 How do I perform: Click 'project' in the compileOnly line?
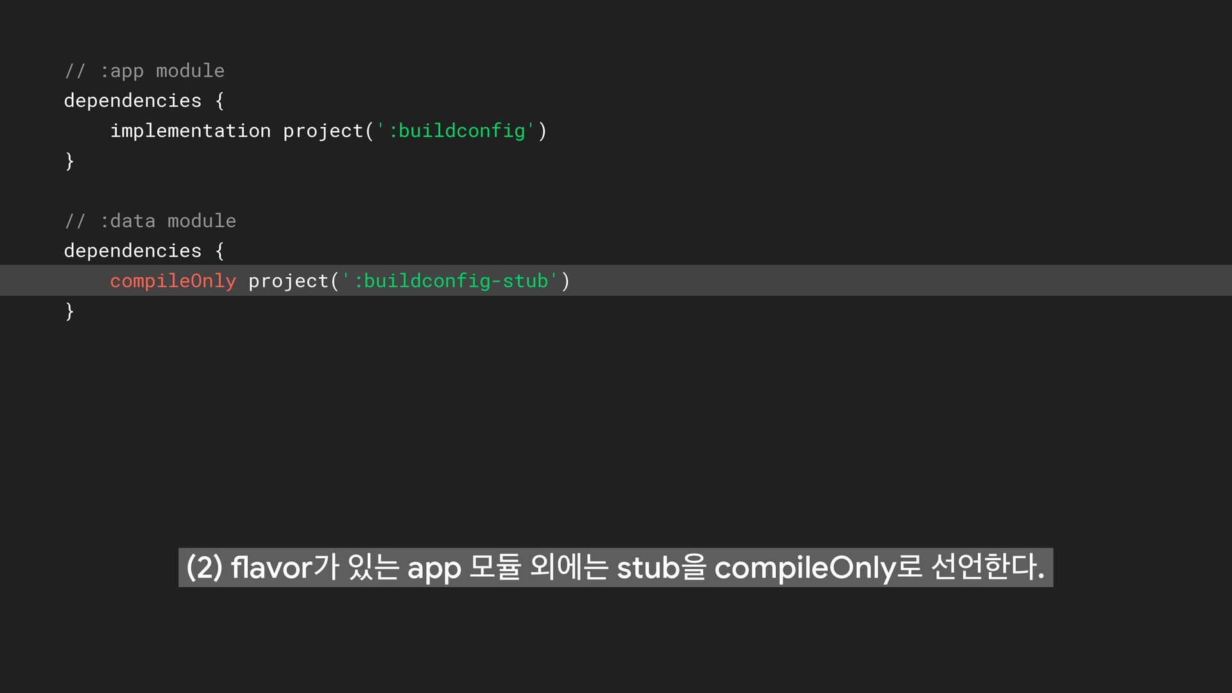pyautogui.click(x=288, y=281)
